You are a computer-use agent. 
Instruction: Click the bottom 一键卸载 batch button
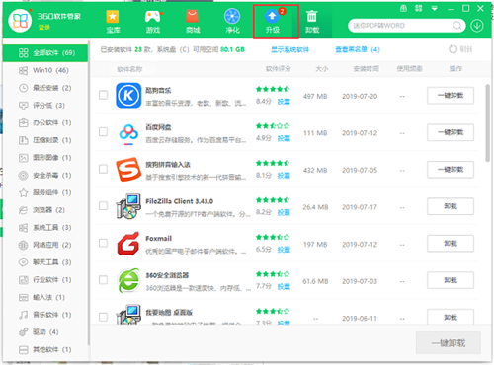tap(449, 343)
